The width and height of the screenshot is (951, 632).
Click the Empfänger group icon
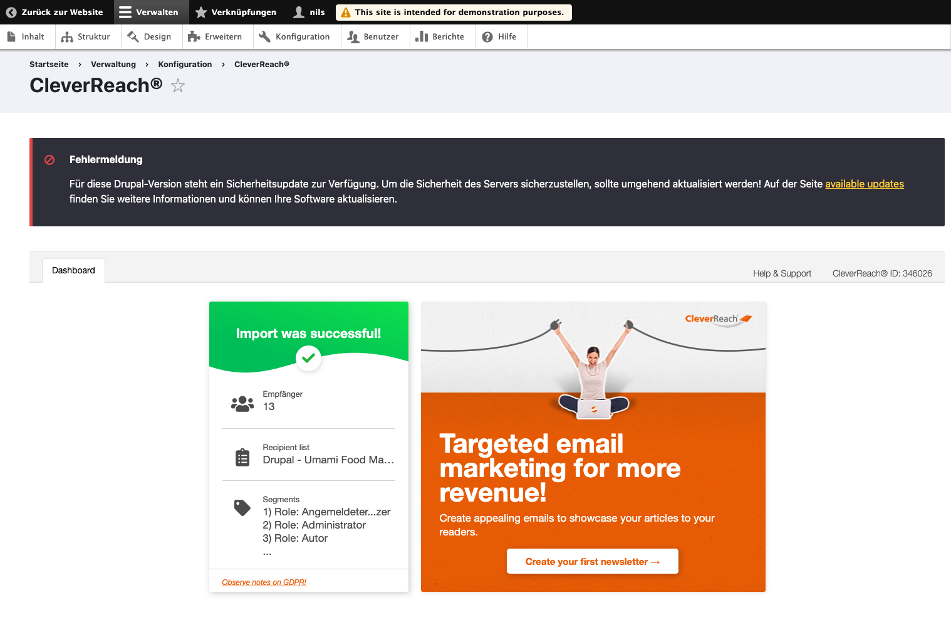[242, 404]
